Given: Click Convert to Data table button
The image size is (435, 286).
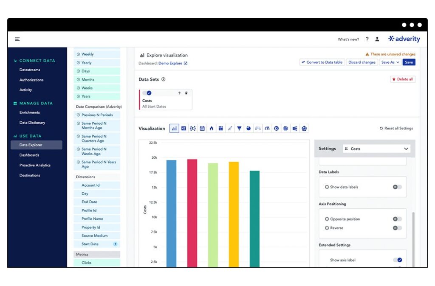Looking at the screenshot, I should tap(322, 62).
